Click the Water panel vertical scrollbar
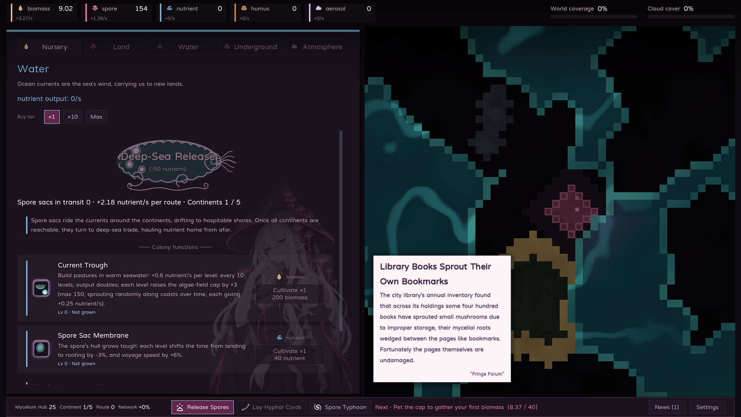Screen dimensions: 741x417 [341, 231]
